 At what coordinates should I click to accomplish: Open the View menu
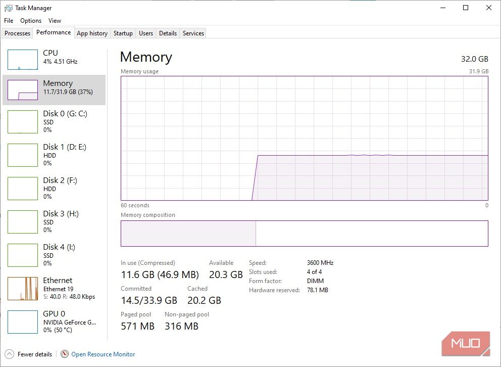[55, 21]
